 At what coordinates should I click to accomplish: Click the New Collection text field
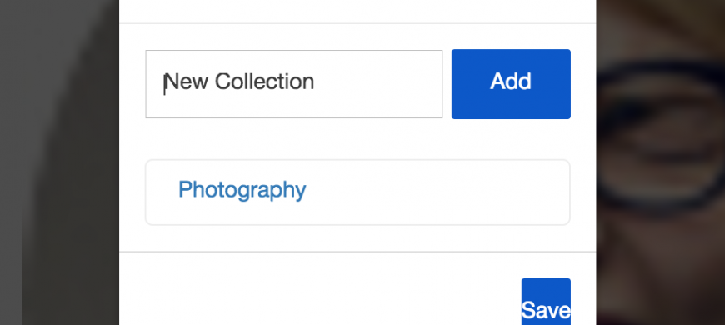pyautogui.click(x=293, y=83)
